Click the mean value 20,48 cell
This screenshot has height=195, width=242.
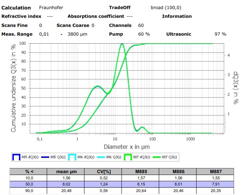coord(66,191)
